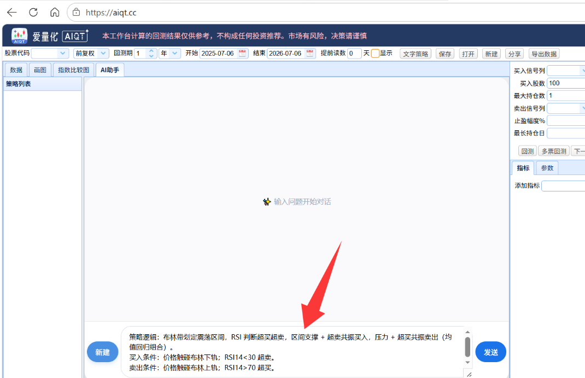Viewport: 585px width, 378px height.
Task: Click the site info lock icon
Action: point(76,13)
